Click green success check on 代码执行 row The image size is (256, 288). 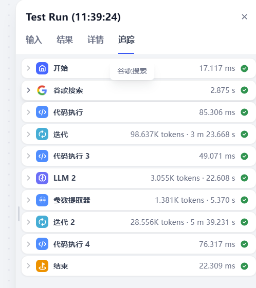tap(244, 112)
